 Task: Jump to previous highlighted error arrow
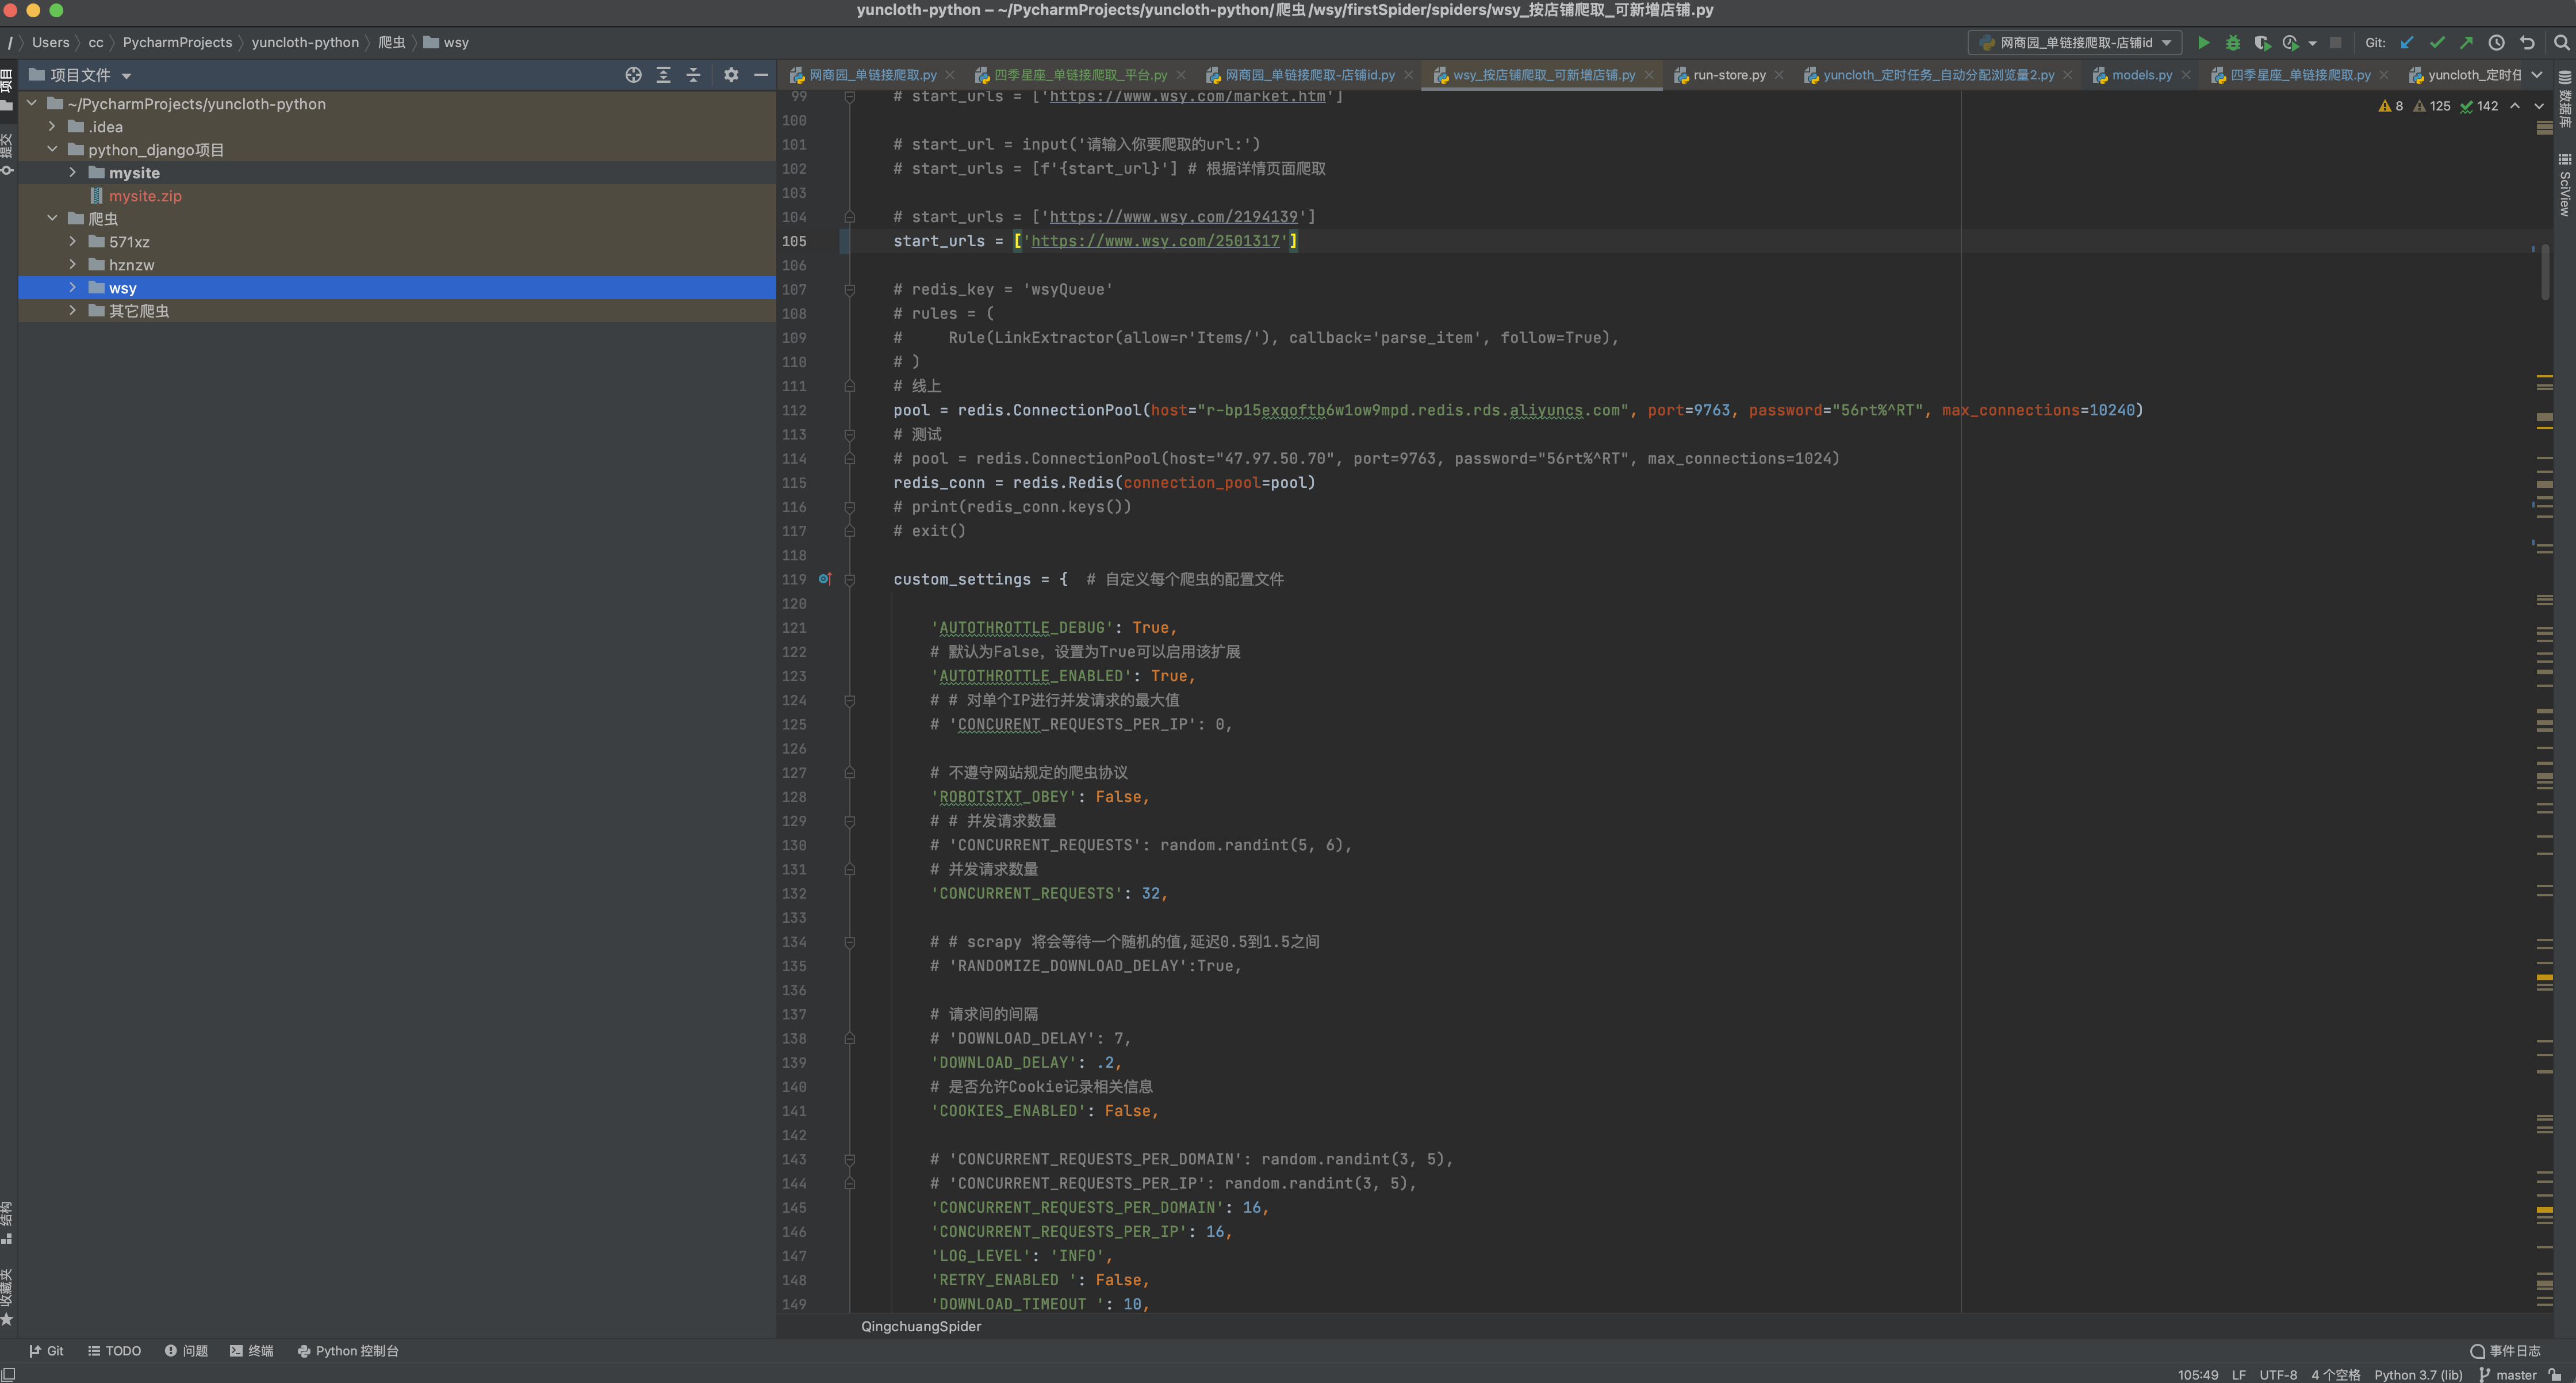coord(2515,106)
